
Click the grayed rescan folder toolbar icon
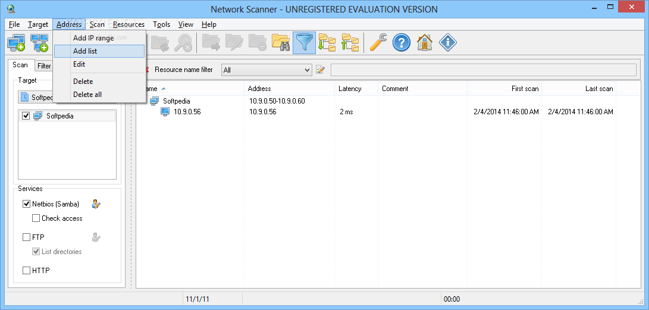point(160,43)
